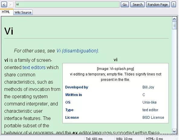Click the 'Tpl: 681 ms' status entry
The height and width of the screenshot is (140, 179).
point(94,138)
